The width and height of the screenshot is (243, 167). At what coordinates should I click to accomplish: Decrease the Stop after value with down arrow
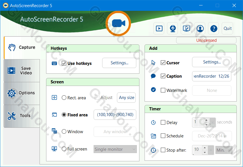[x=205, y=152]
